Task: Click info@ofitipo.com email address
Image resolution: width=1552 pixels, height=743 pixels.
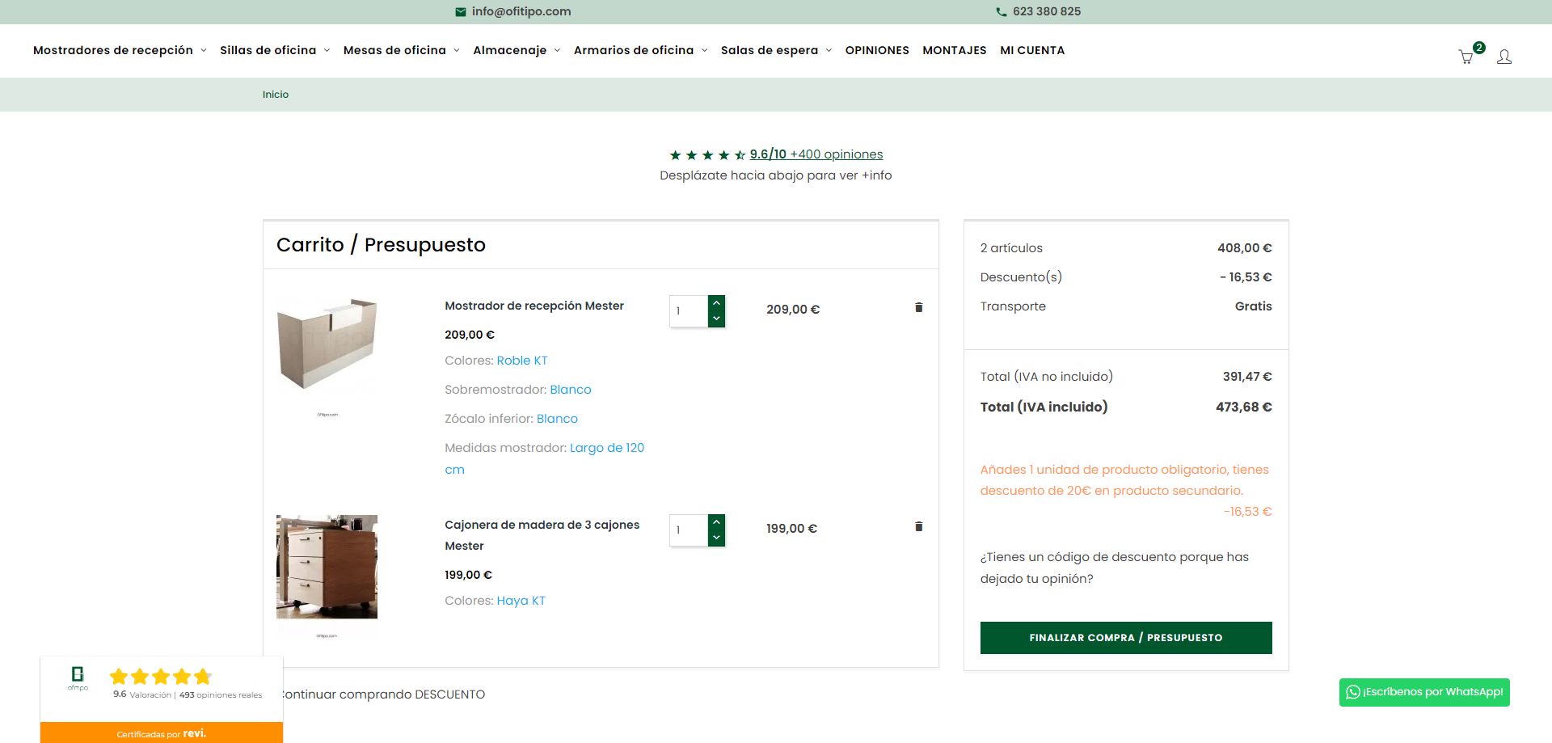Action: coord(521,11)
